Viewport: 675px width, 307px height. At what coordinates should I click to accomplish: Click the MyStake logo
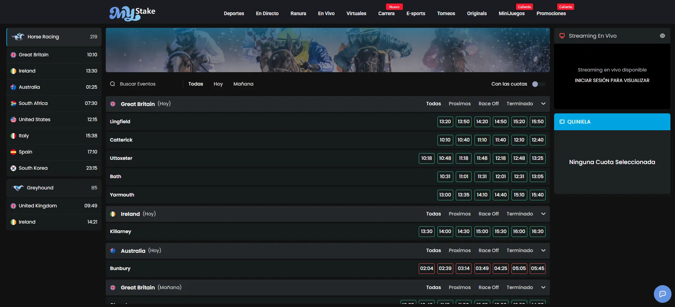point(132,13)
